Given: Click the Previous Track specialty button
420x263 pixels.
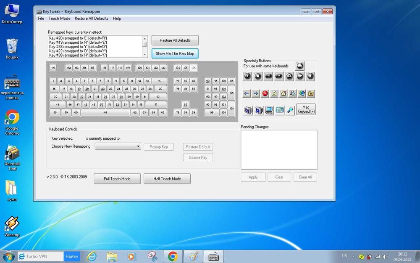Looking at the screenshot, I should pos(268,76).
